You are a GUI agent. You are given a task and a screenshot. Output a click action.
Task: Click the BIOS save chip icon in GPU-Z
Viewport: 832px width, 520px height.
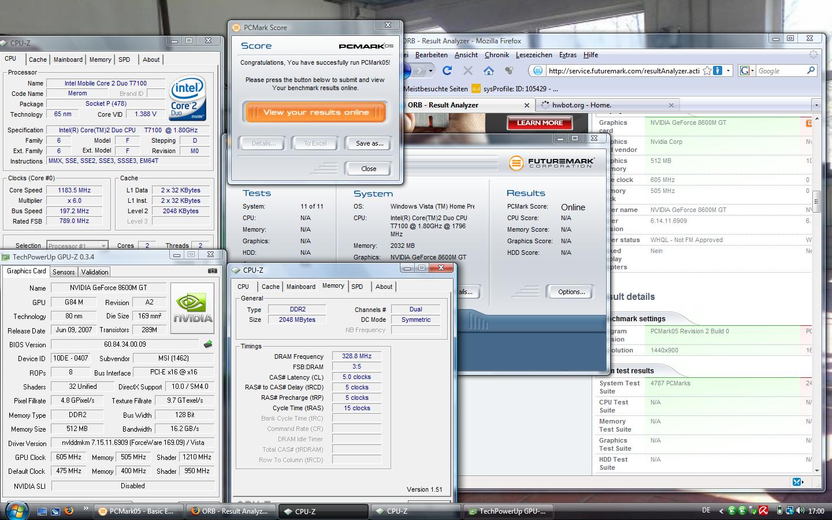tap(208, 344)
